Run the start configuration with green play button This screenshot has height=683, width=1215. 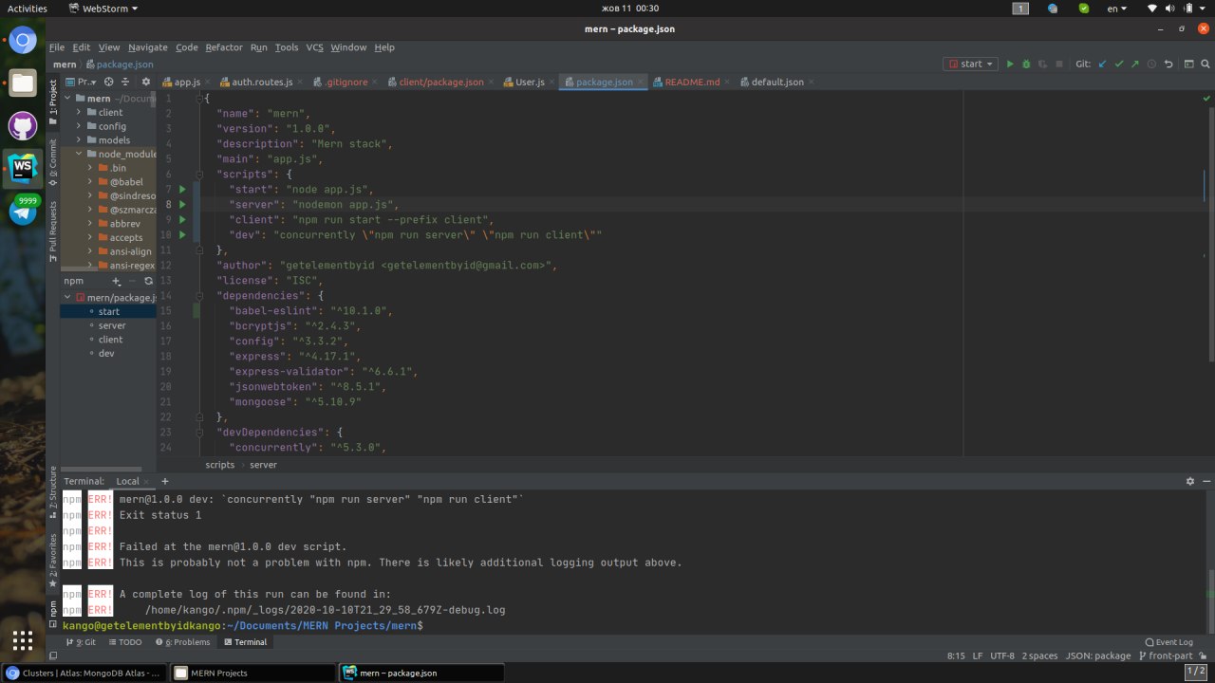coord(1010,65)
